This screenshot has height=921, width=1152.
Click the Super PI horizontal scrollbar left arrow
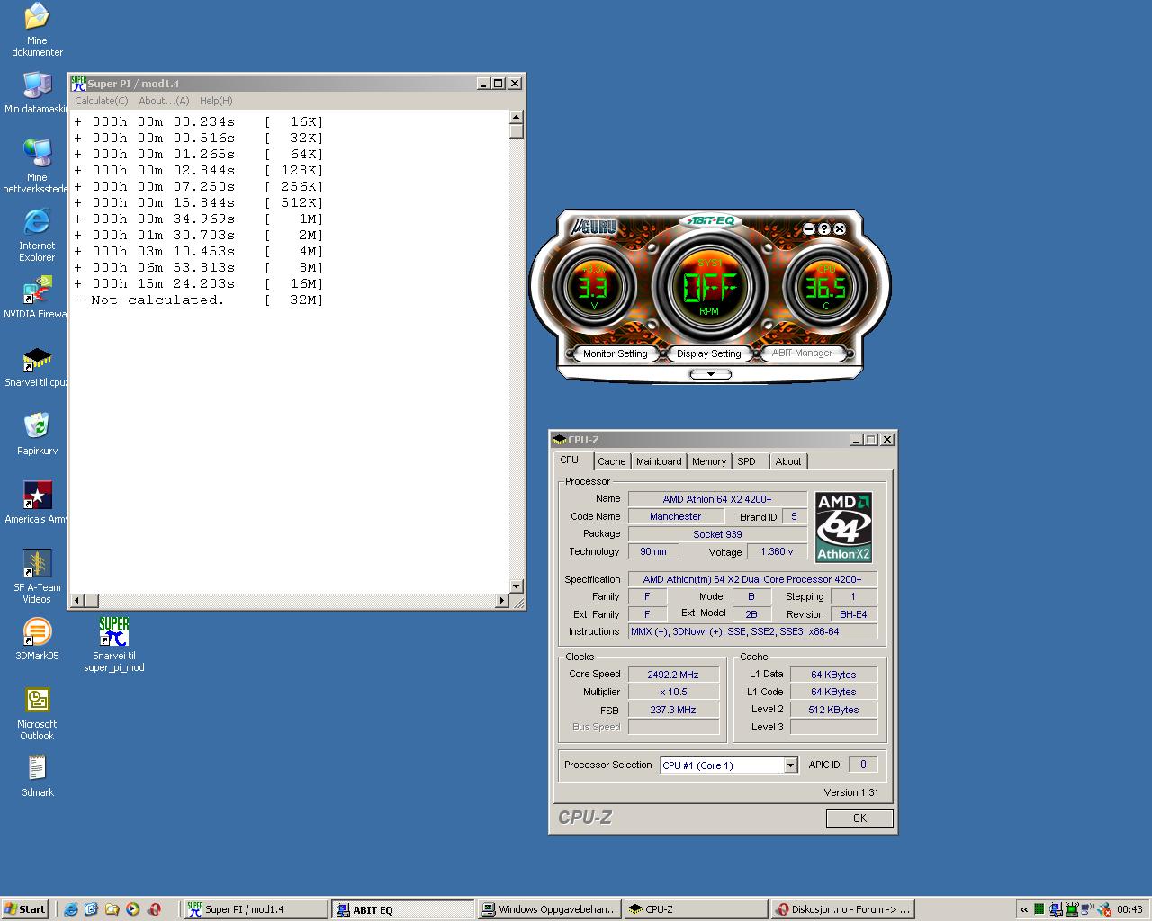(76, 600)
